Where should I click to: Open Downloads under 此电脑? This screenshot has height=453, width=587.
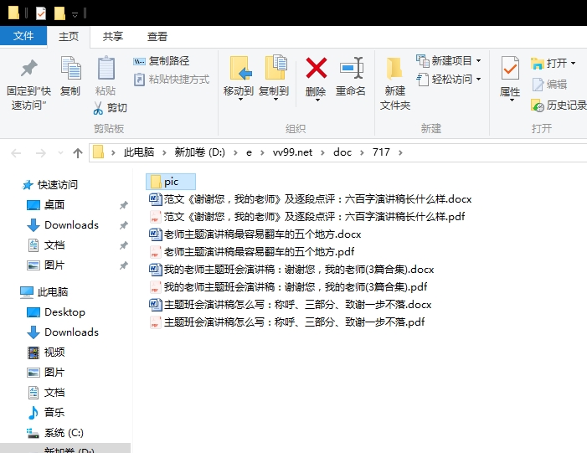point(63,332)
